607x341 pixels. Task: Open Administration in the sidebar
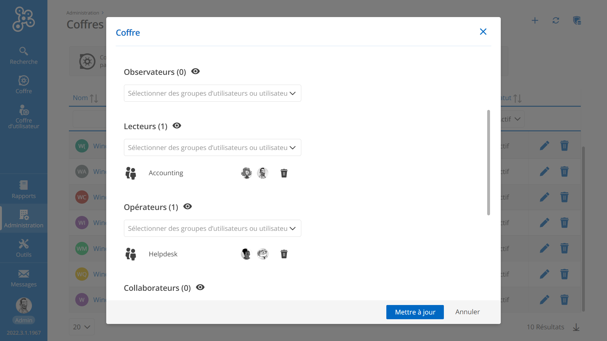point(24,218)
